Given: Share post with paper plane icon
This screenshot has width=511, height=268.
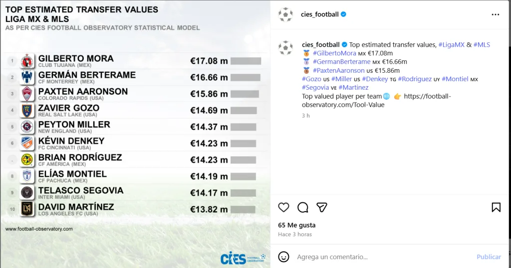Looking at the screenshot, I should 322,207.
